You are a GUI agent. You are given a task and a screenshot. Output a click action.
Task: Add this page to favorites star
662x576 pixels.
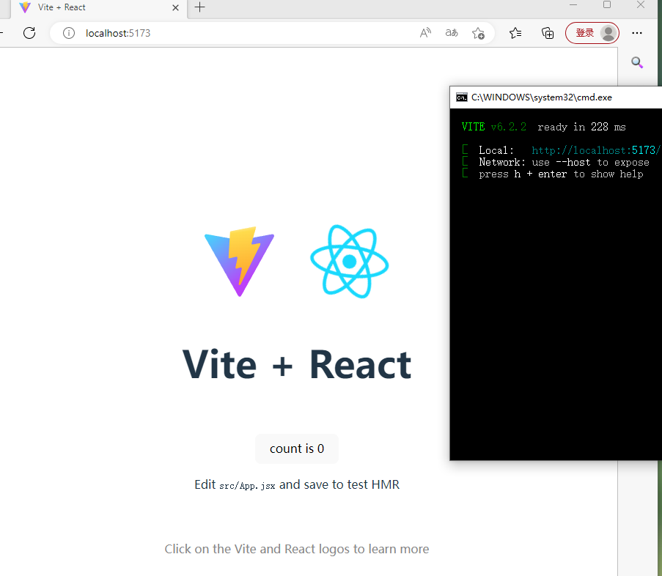pos(478,33)
